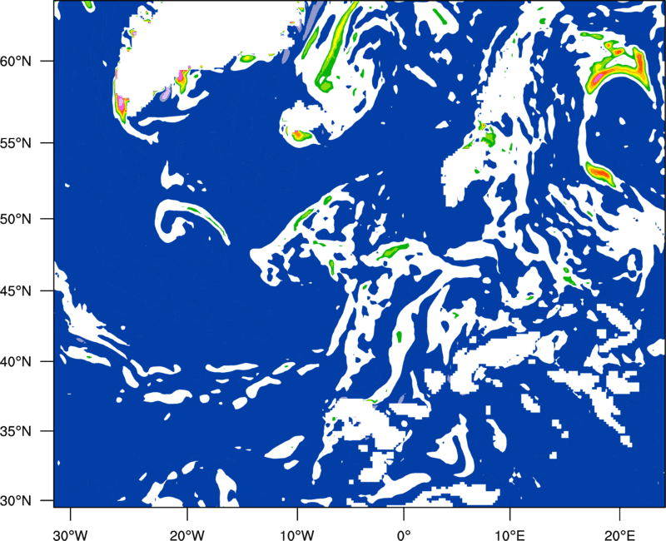Click the 30°N latitude label
666x541 pixels.
point(16,500)
